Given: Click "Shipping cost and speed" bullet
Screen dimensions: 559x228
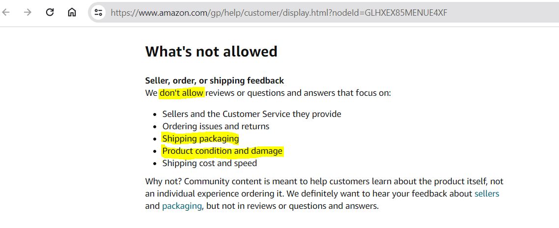Looking at the screenshot, I should (210, 164).
